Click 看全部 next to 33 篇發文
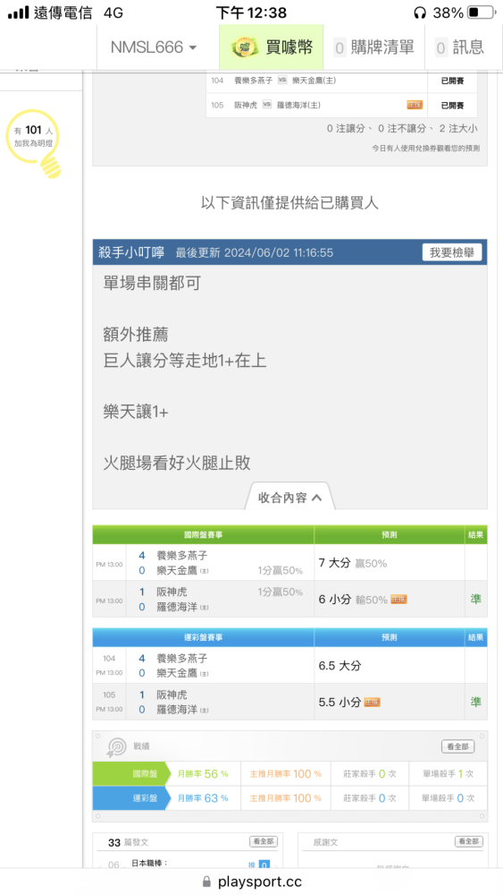This screenshot has height=895, width=503. (x=264, y=841)
